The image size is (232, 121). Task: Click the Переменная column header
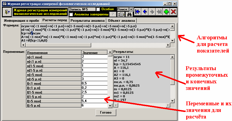point(54,53)
